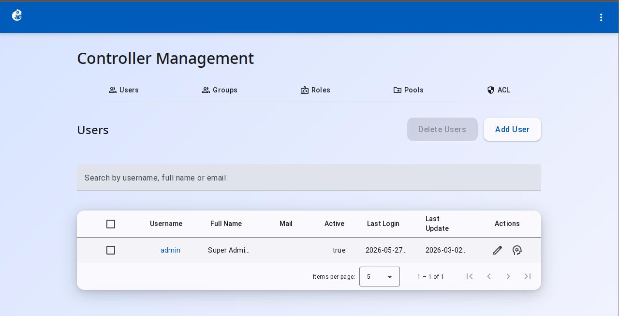Go to the last page of users

click(x=528, y=276)
